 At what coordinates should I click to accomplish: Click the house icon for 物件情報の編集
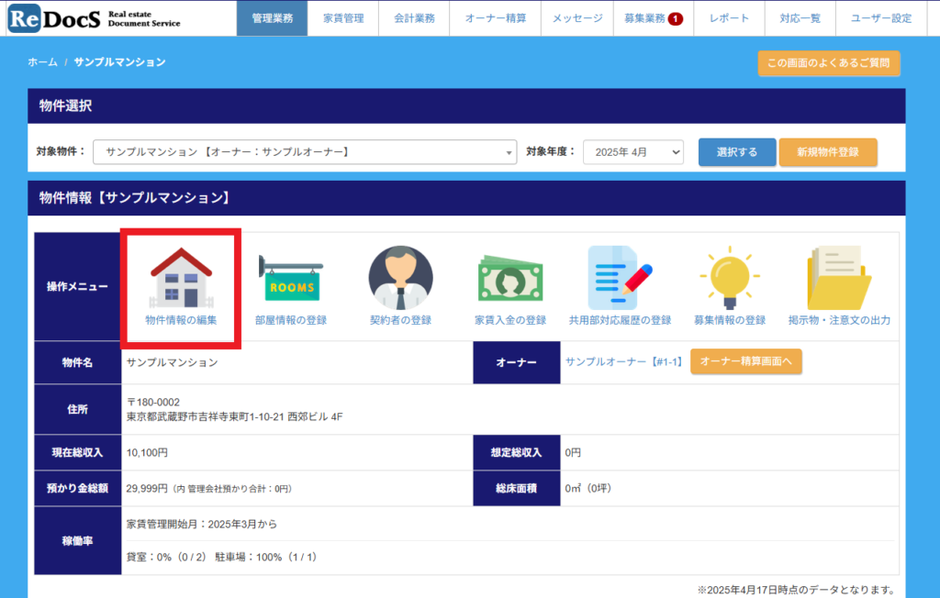pyautogui.click(x=181, y=278)
